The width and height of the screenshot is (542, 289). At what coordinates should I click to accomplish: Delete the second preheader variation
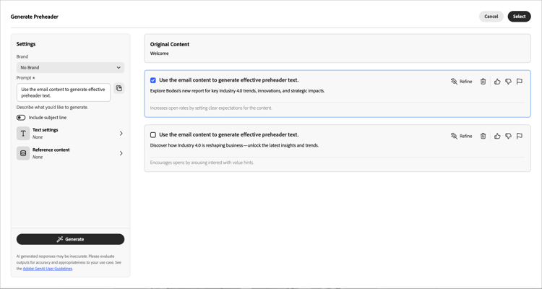[483, 136]
